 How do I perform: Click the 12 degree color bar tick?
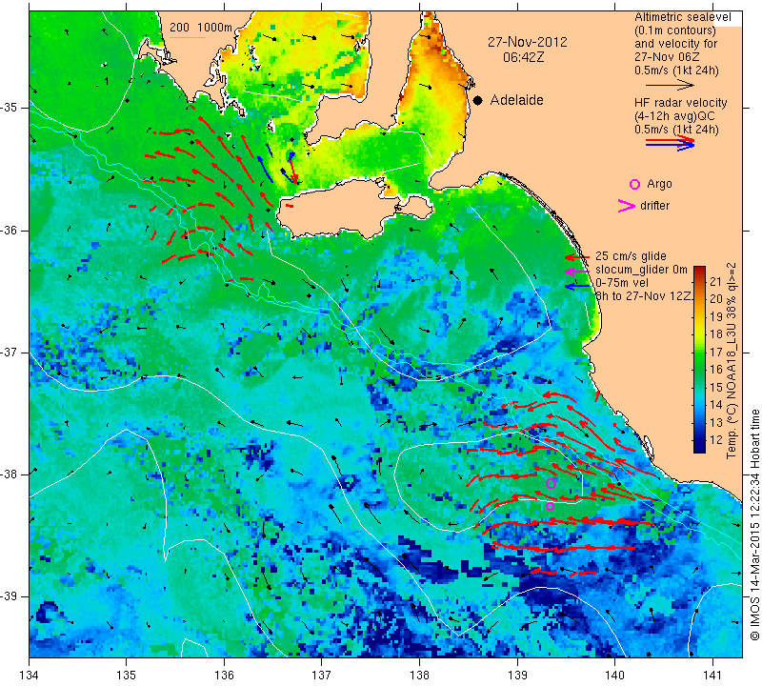coord(716,440)
